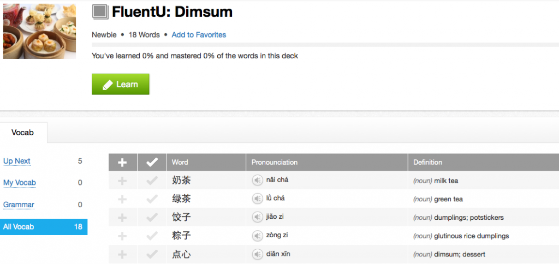Click definition 'milk tea'
Image resolution: width=559 pixels, height=264 pixels.
point(446,181)
